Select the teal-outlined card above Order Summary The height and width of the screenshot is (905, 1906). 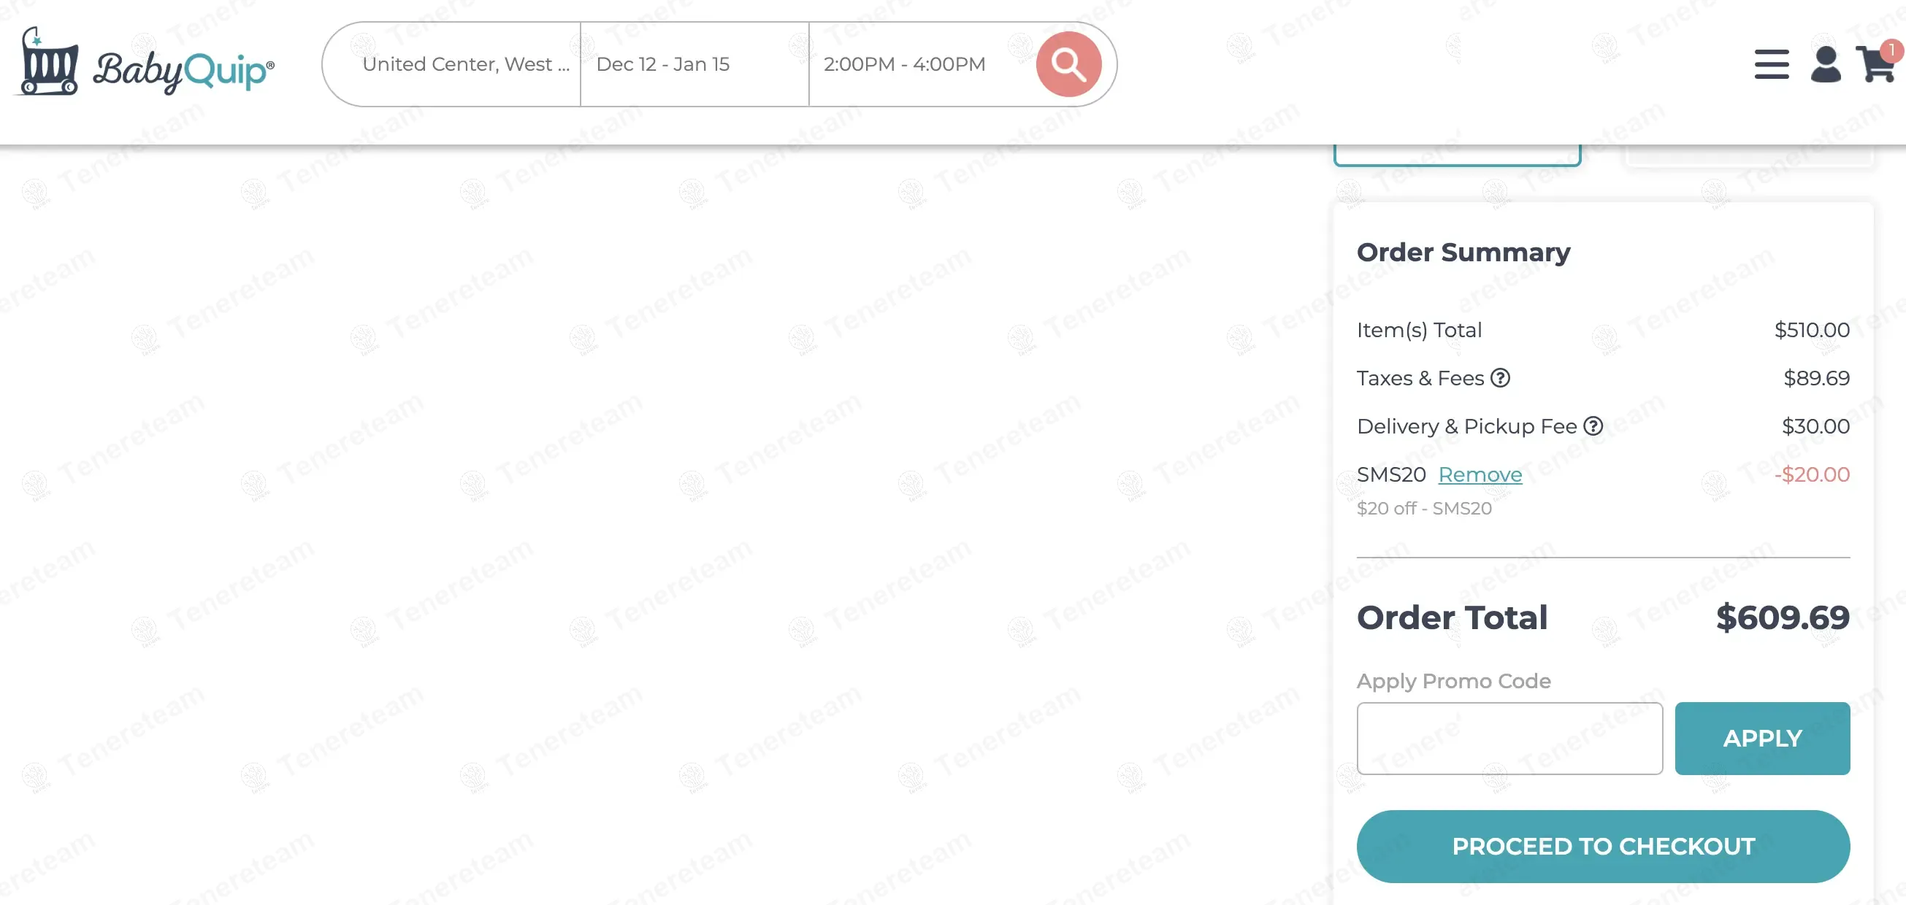point(1457,155)
